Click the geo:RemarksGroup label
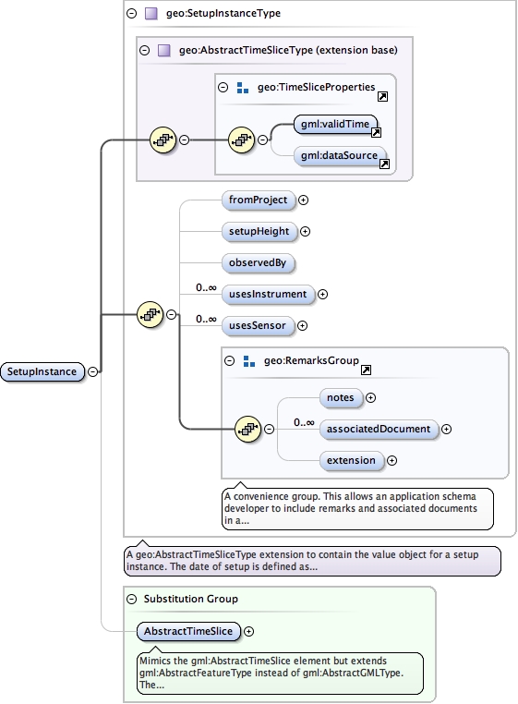The height and width of the screenshot is (704, 518). coord(311,360)
